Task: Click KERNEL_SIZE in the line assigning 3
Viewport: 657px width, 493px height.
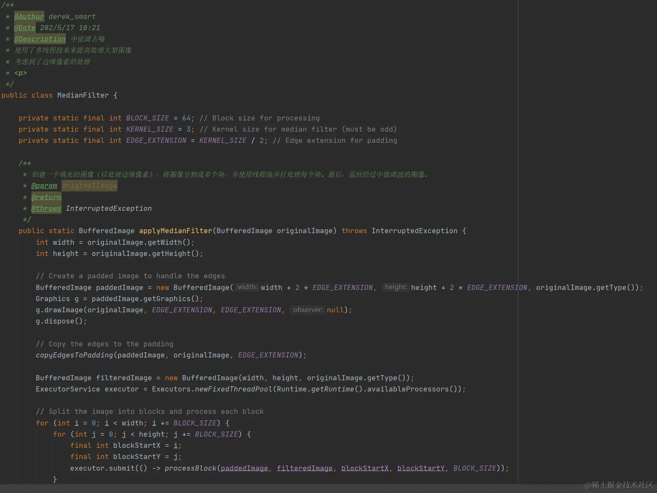Action: tap(150, 129)
